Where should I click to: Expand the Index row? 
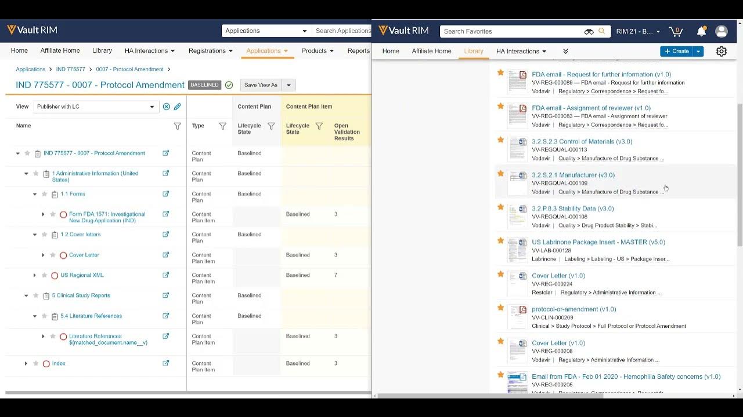(x=26, y=364)
